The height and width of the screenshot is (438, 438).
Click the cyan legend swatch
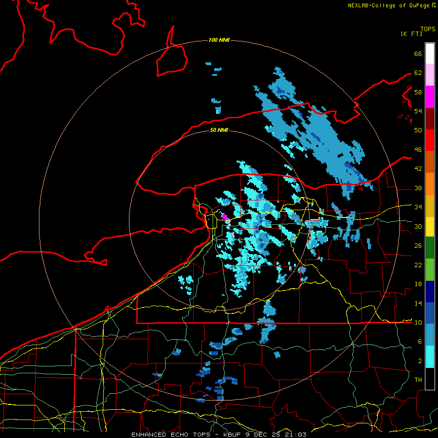(x=430, y=357)
